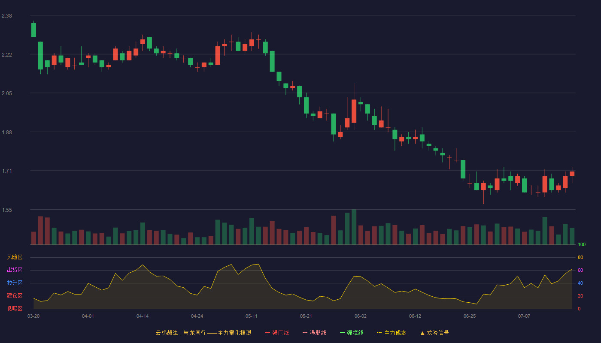Click the 云梯战法 · 与龙同行 title text
The image size is (601, 343).
pos(181,333)
